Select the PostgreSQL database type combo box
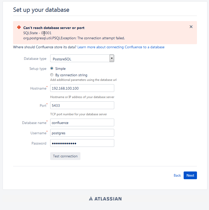This screenshot has width=209, height=210. pos(82,58)
